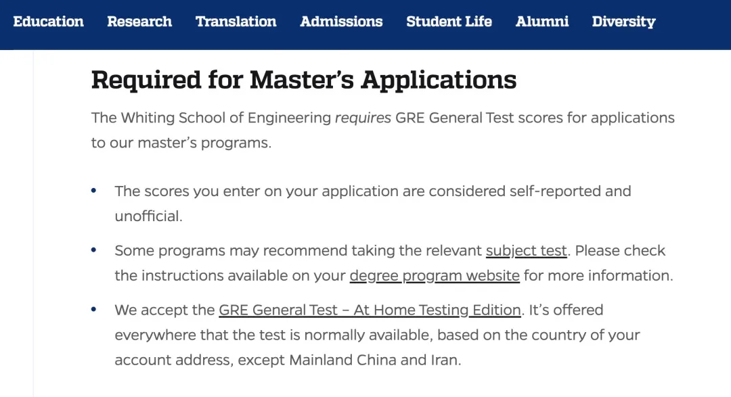Image resolution: width=731 pixels, height=397 pixels.
Task: Open the "degree program website" link
Action: 435,276
